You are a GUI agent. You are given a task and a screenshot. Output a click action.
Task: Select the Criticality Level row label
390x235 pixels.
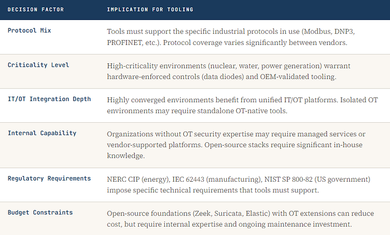38,65
